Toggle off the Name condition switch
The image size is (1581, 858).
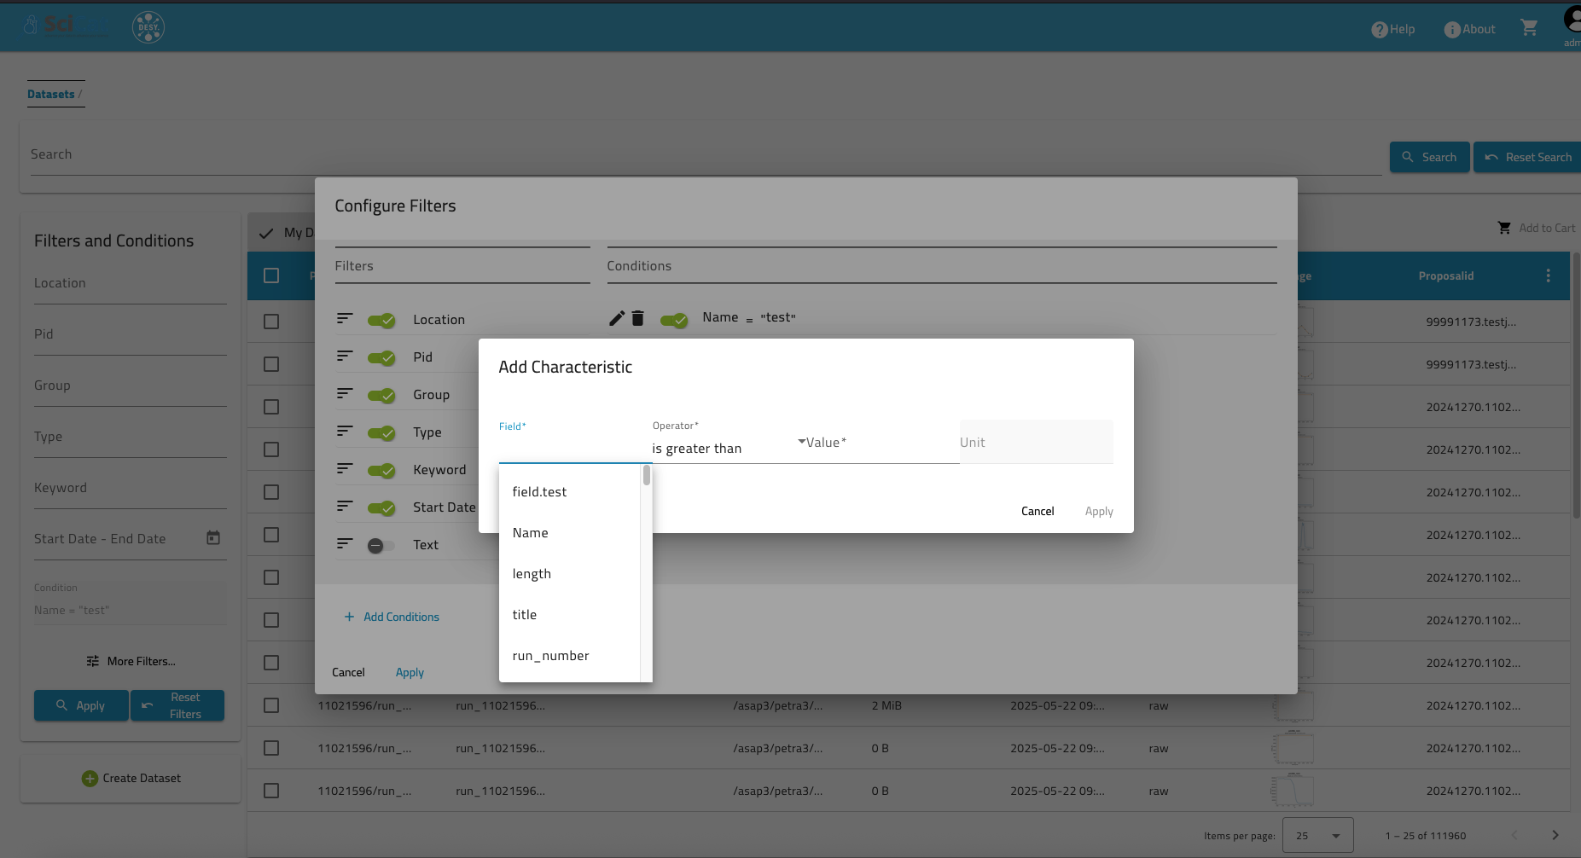pyautogui.click(x=674, y=321)
